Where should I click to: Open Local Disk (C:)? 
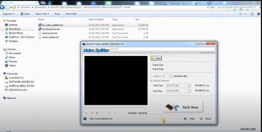tap(16, 78)
